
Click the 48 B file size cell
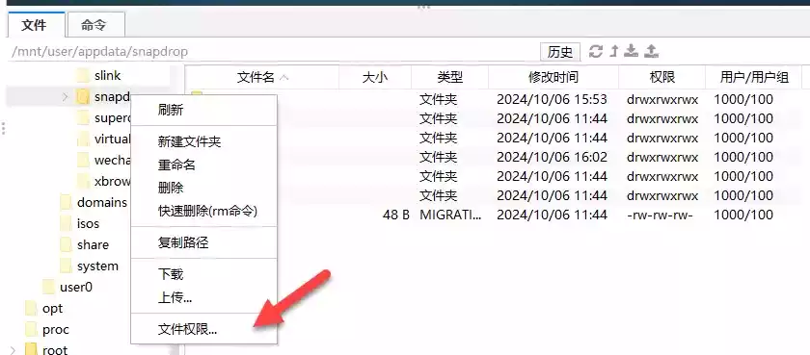(x=396, y=215)
